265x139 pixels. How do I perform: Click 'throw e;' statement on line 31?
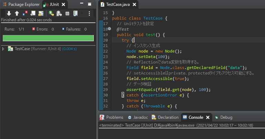pos(136,101)
